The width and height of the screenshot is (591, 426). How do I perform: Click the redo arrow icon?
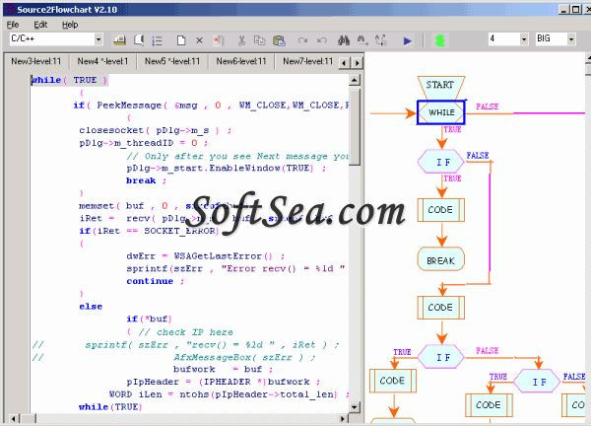302,40
